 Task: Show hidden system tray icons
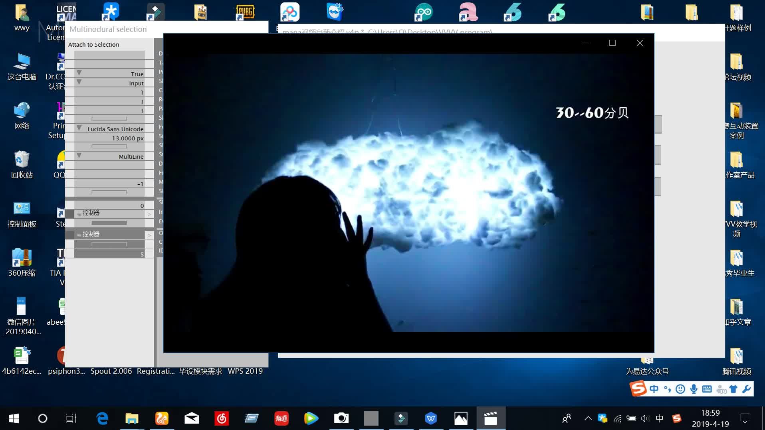tap(588, 418)
